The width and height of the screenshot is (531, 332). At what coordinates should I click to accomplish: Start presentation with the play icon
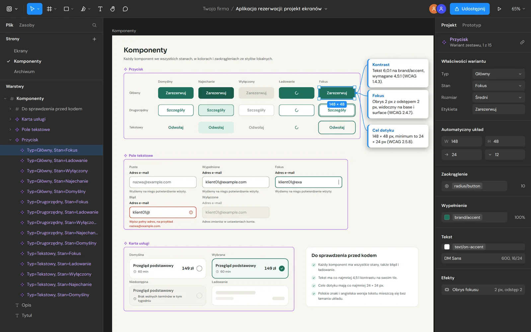coord(499,9)
